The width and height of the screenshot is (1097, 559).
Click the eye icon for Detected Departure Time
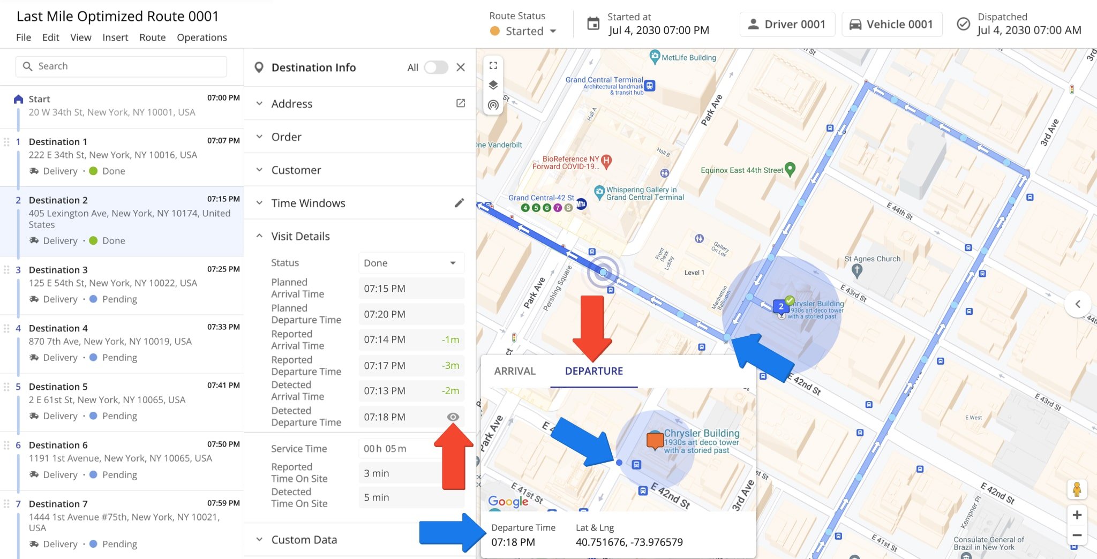point(453,417)
